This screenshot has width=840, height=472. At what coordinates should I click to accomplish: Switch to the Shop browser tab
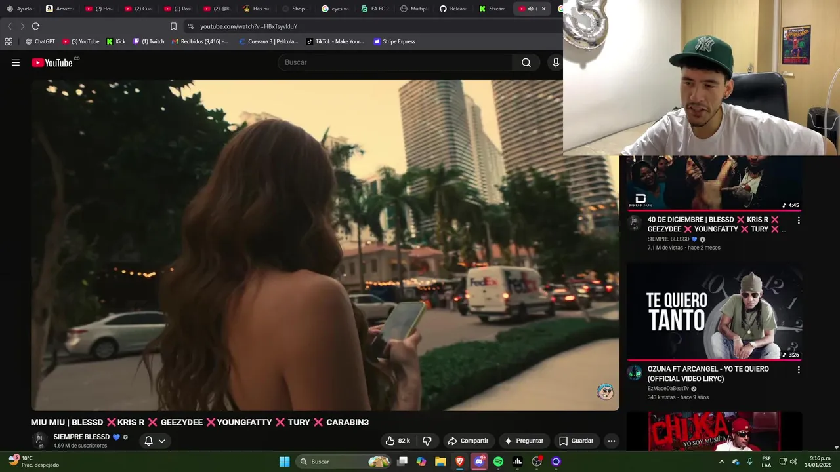(295, 9)
